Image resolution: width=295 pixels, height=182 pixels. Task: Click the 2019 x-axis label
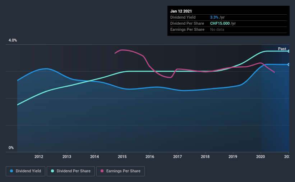(x=233, y=157)
